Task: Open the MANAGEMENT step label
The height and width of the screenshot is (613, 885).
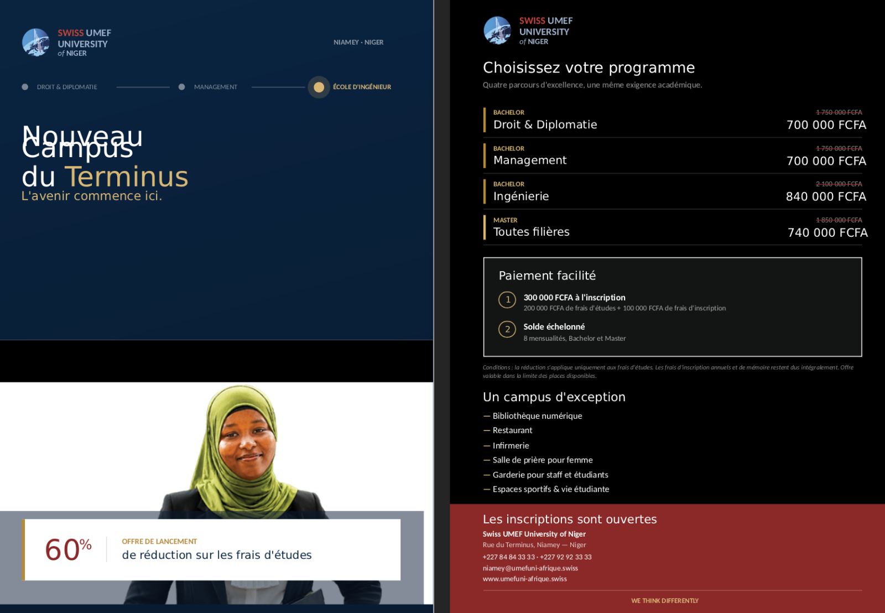Action: coord(216,87)
